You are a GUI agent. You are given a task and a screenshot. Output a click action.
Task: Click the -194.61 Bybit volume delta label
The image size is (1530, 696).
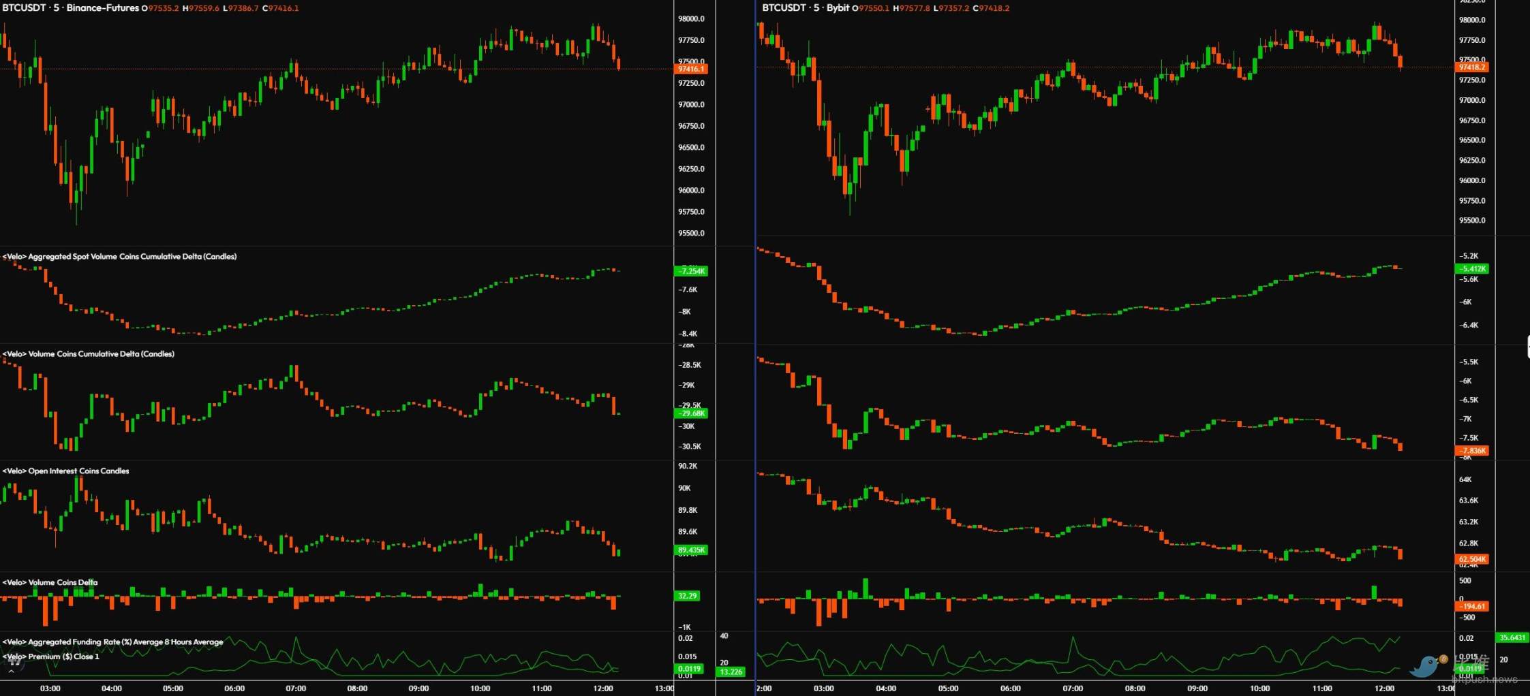(1472, 607)
